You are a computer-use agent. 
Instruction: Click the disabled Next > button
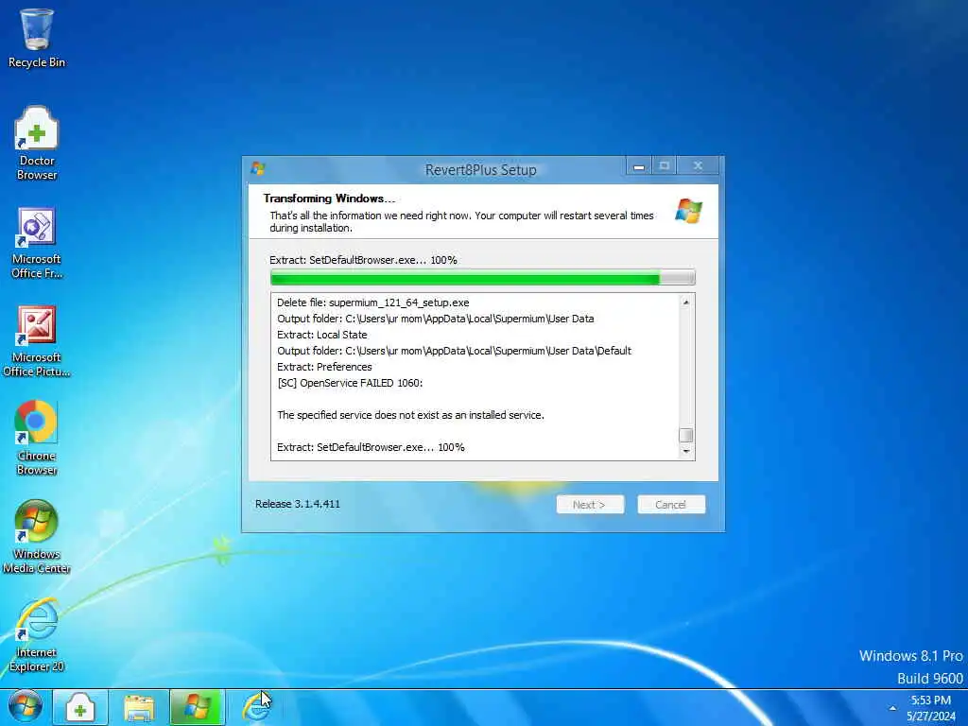pos(590,505)
